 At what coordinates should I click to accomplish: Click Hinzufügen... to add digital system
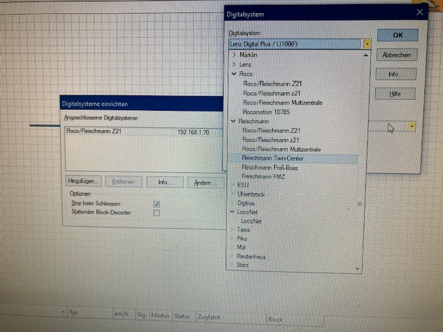83,181
